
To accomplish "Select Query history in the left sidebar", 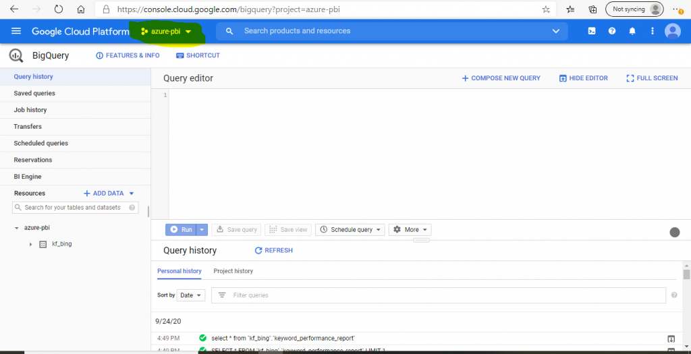I will click(76, 77).
